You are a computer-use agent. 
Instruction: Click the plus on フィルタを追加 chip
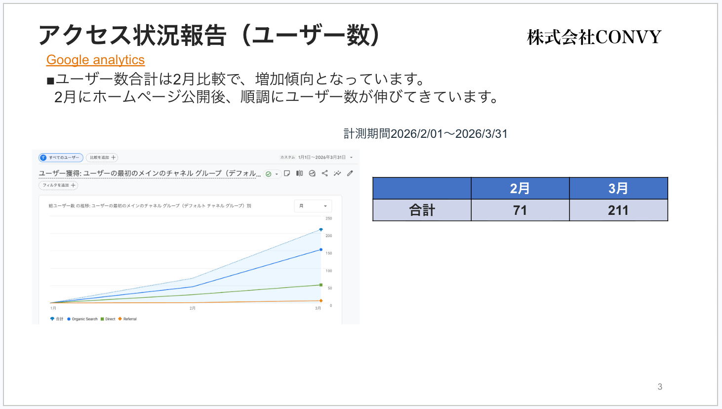coord(73,185)
